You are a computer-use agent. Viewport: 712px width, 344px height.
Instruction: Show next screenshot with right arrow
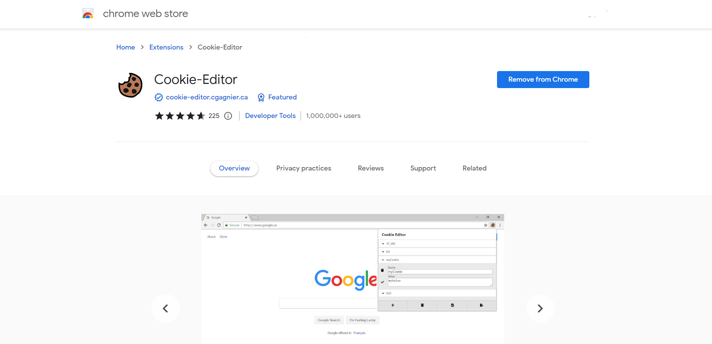(540, 308)
